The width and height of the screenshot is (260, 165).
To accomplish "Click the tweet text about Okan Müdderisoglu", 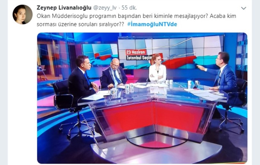I will click(136, 20).
